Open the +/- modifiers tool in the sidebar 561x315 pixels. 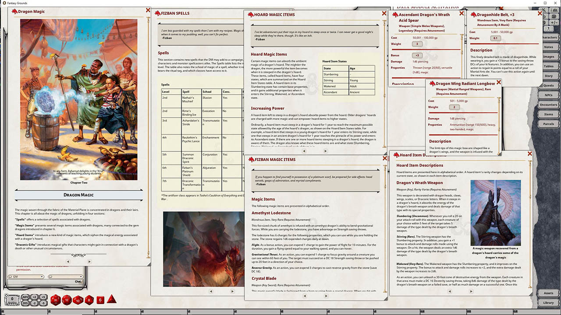click(554, 22)
